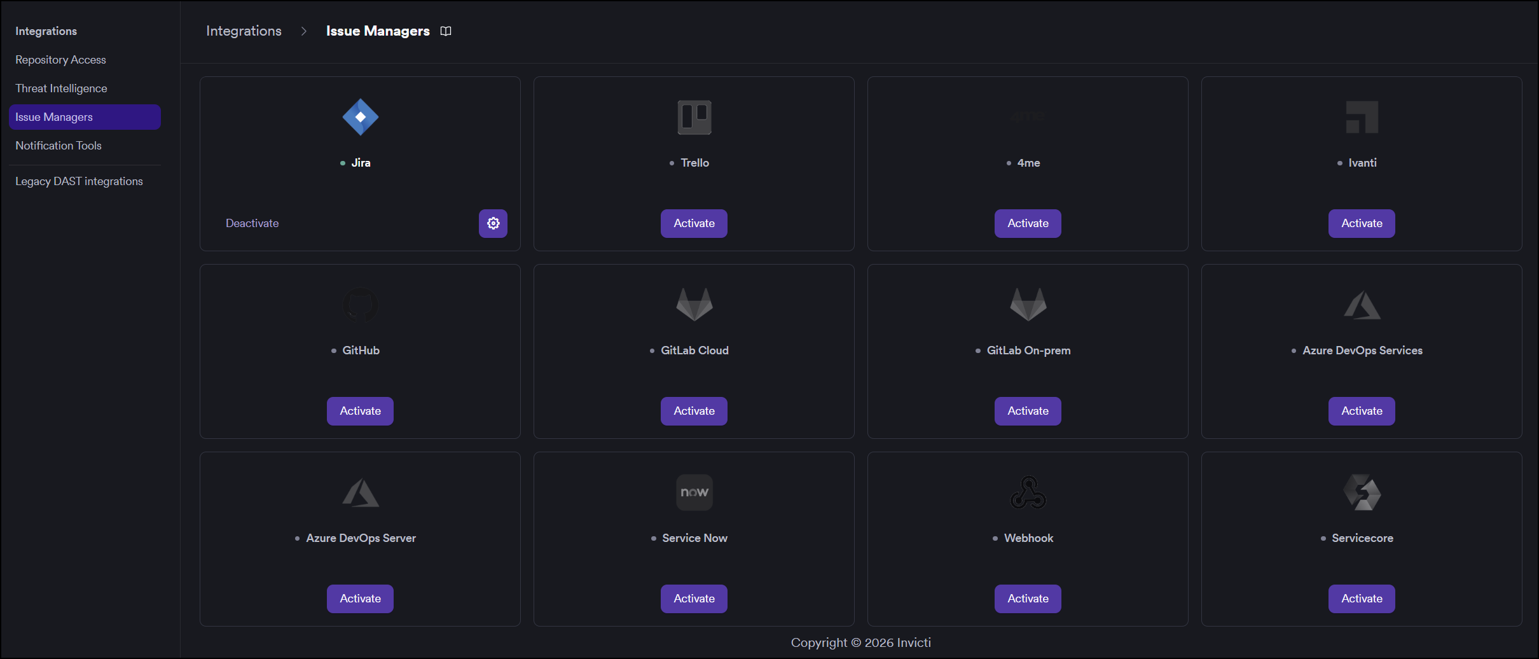Click the GitLab Cloud card label
The width and height of the screenshot is (1539, 659).
click(694, 350)
